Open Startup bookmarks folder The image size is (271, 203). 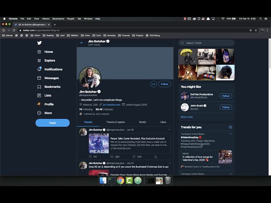8,36
